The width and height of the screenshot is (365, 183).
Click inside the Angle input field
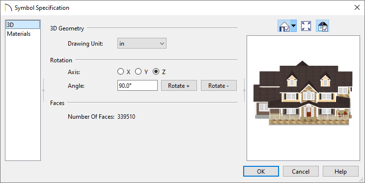(138, 85)
